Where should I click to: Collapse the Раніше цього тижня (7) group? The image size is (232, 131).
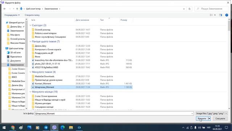(30, 41)
